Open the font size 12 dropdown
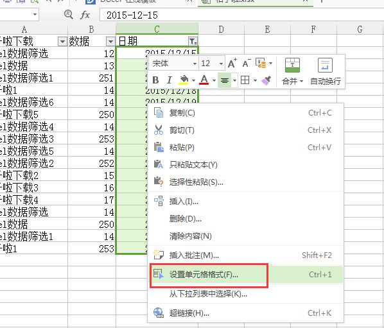 point(221,64)
